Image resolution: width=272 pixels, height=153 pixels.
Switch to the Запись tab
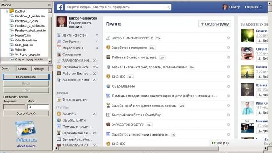[x=23, y=69]
